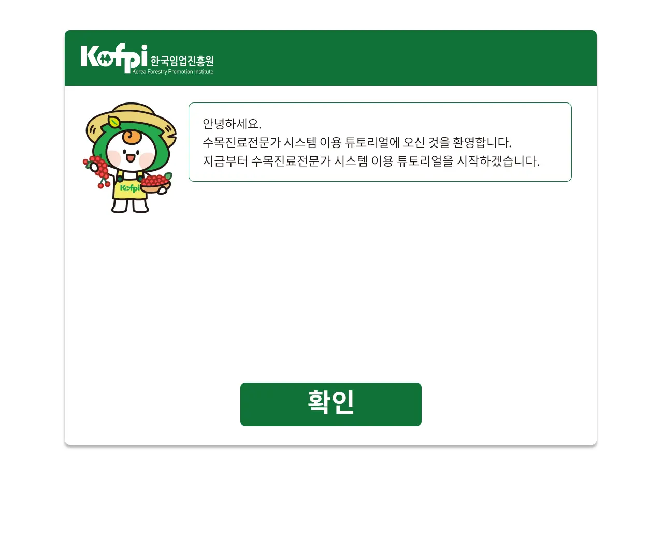Click the Kofpi logo on the mascot's apron
The width and height of the screenshot is (663, 559).
129,188
